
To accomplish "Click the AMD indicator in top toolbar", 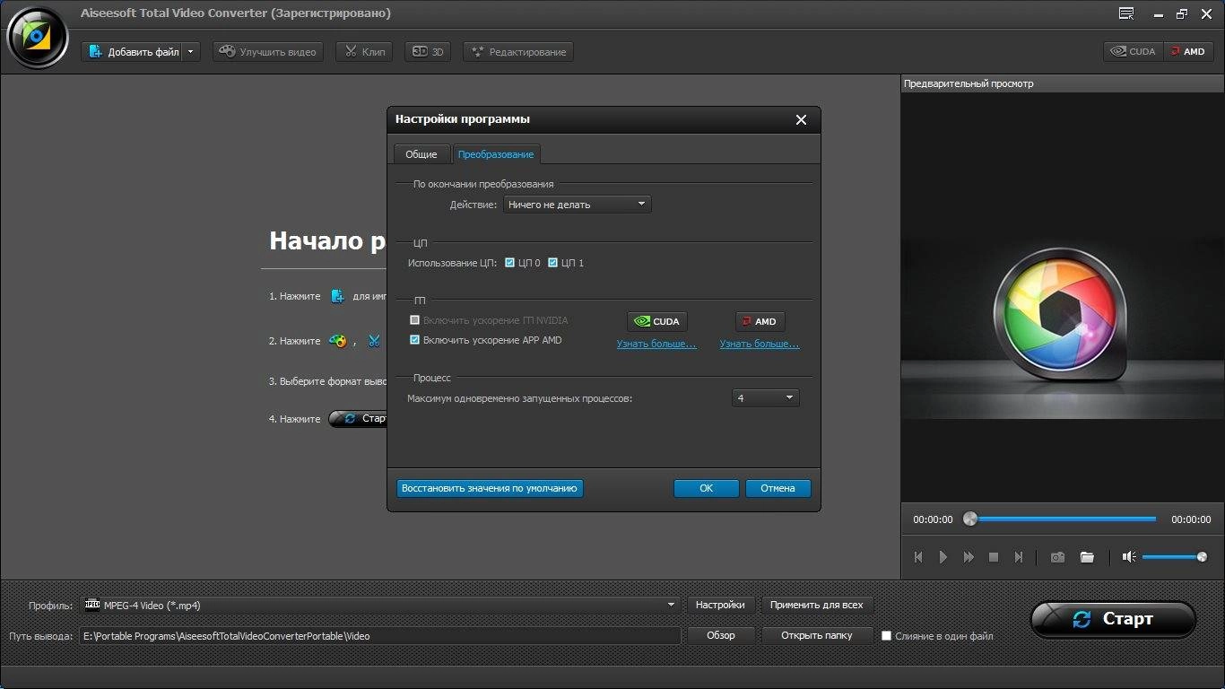I will 1188,51.
